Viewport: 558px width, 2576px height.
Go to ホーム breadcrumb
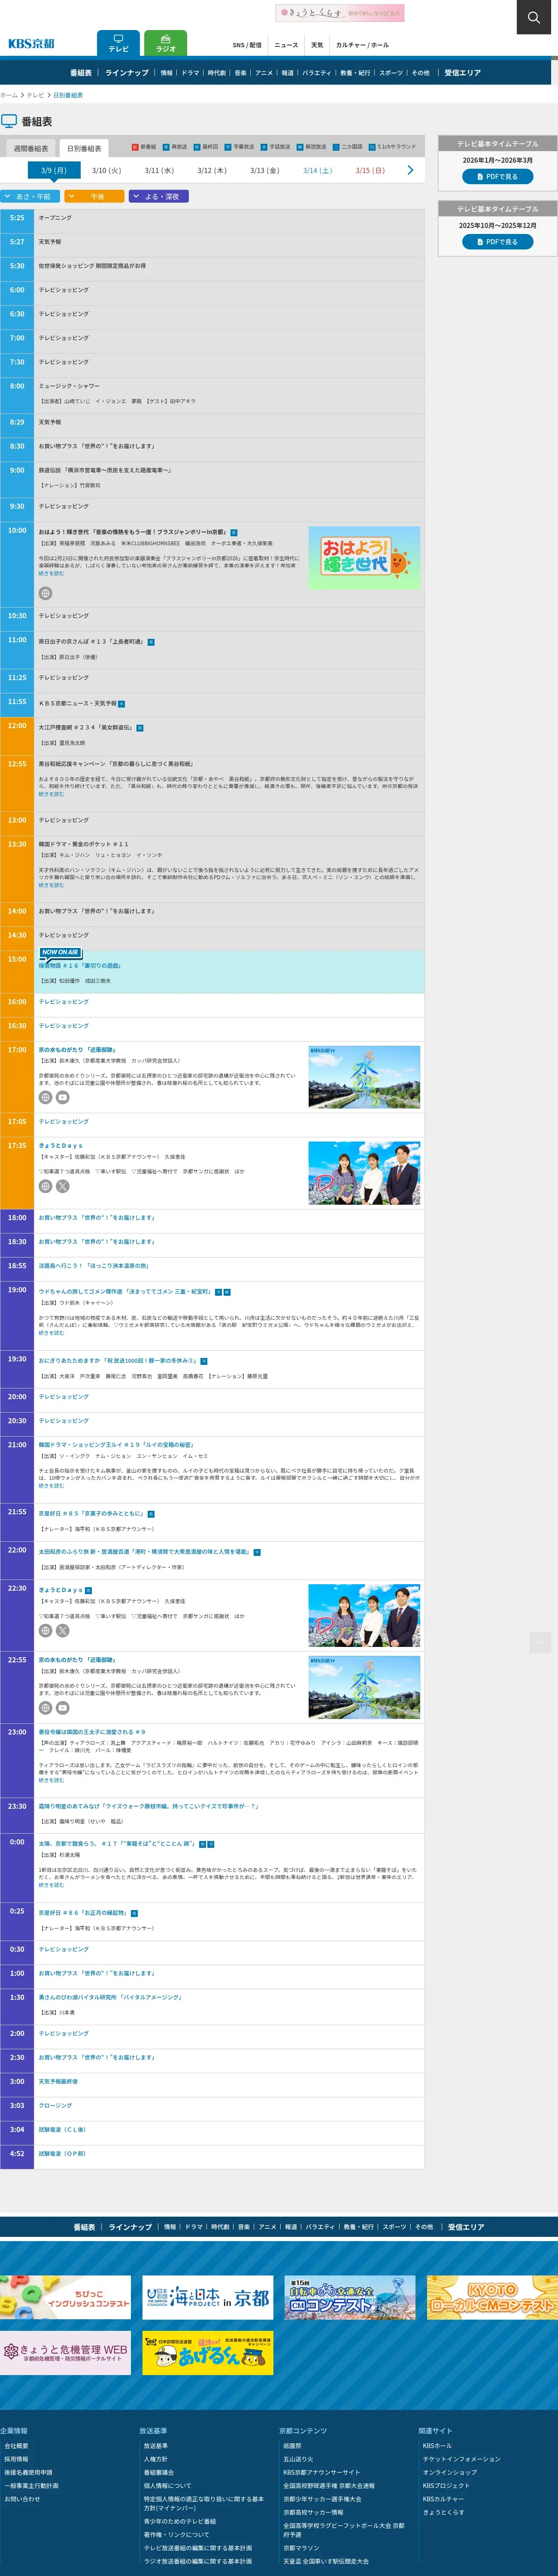click(x=9, y=95)
